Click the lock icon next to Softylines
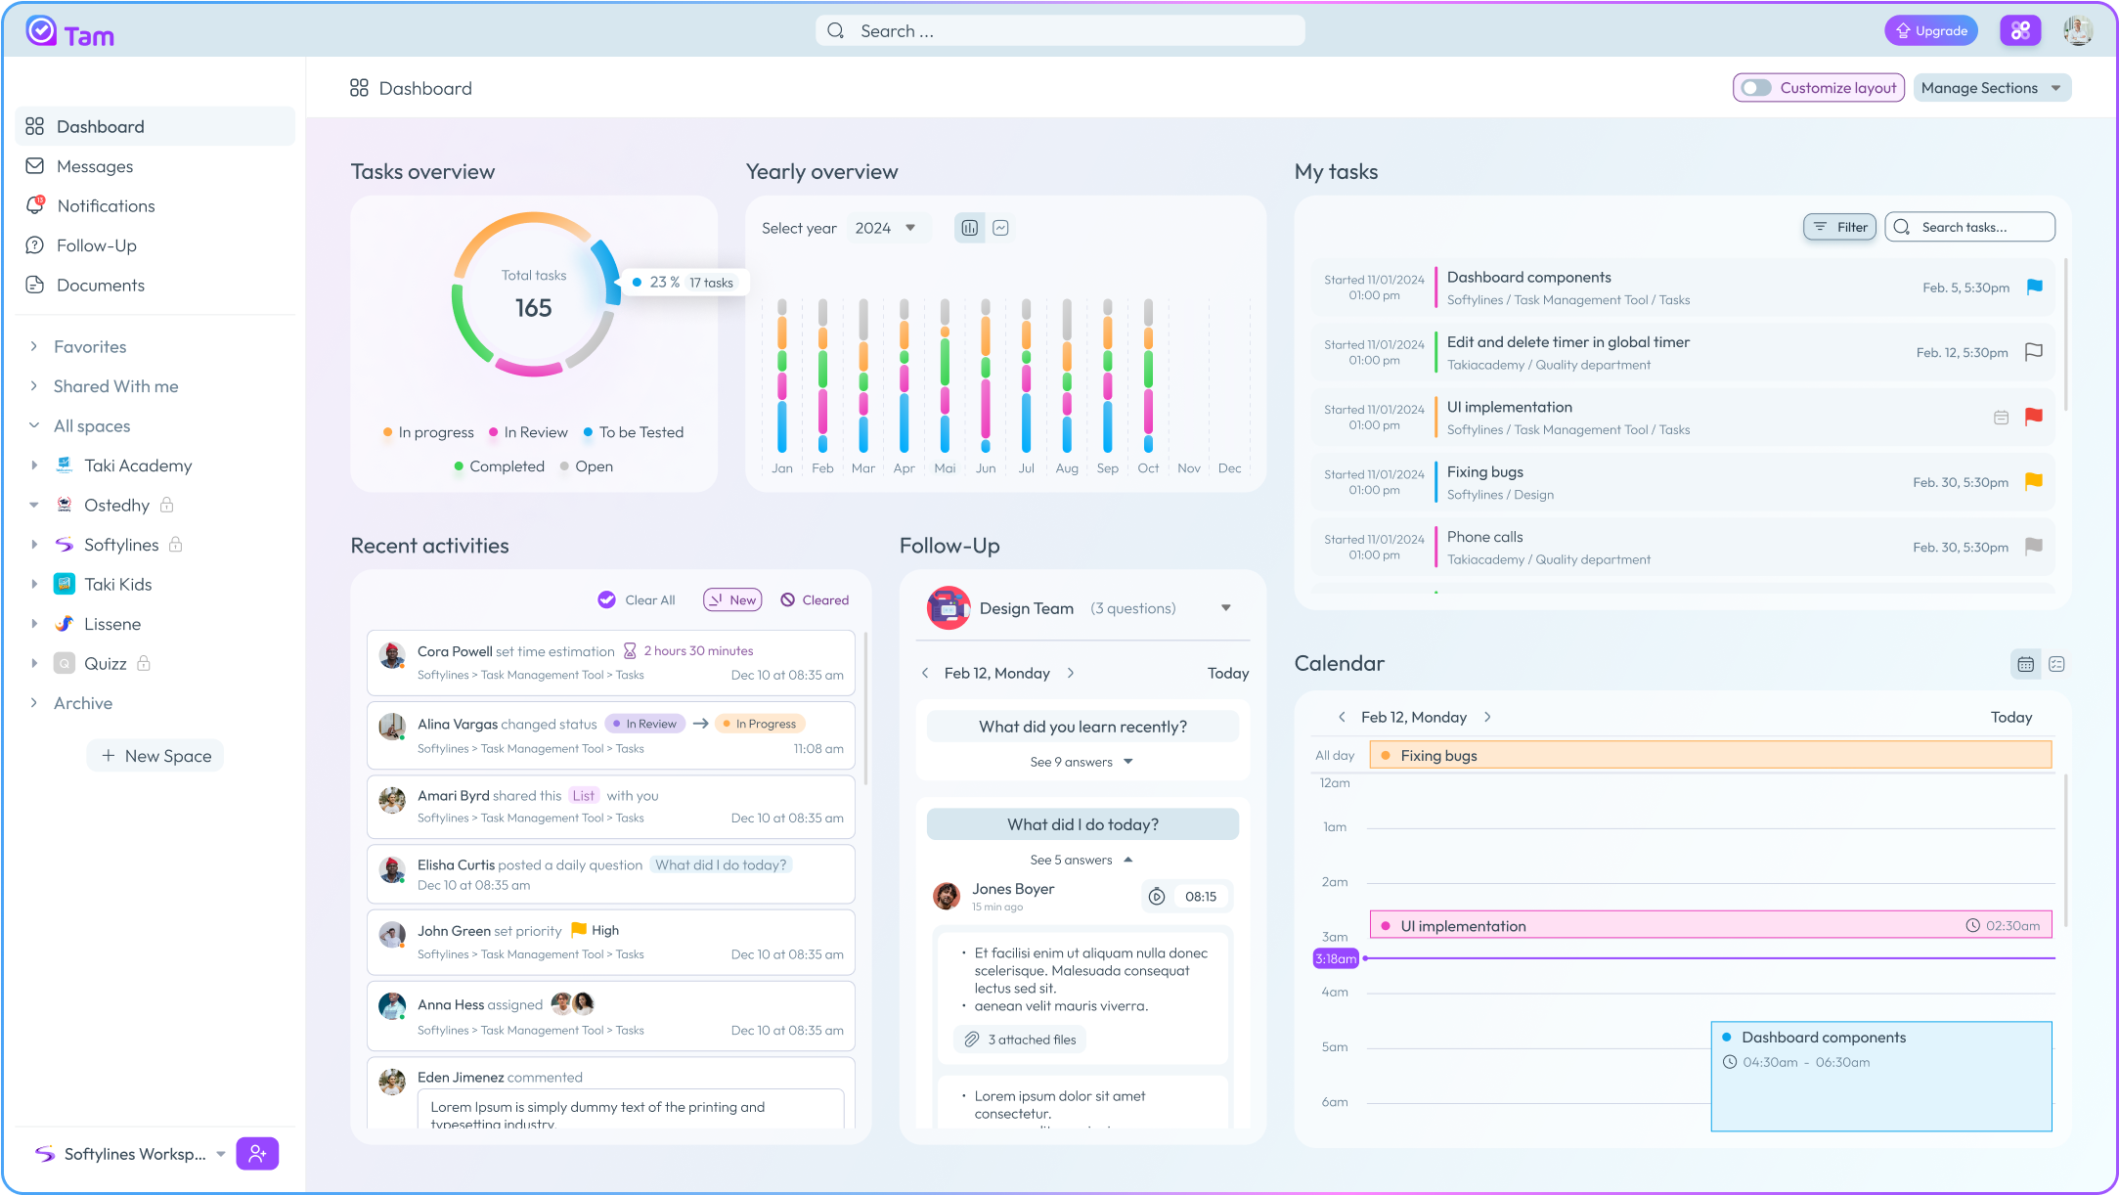The image size is (2119, 1195). pyautogui.click(x=176, y=545)
